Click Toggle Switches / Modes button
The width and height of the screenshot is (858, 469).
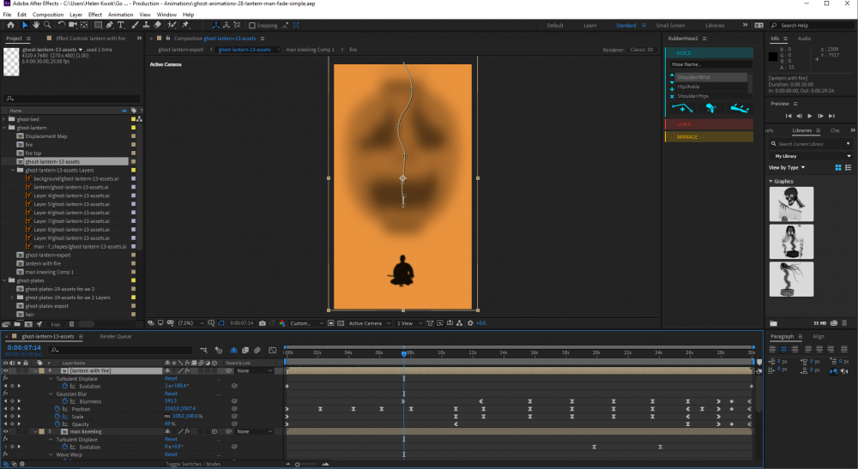(x=193, y=464)
